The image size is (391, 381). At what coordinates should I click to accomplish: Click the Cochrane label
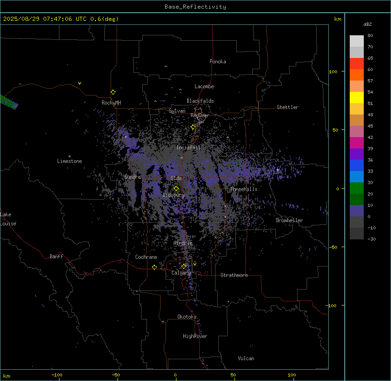(x=146, y=257)
